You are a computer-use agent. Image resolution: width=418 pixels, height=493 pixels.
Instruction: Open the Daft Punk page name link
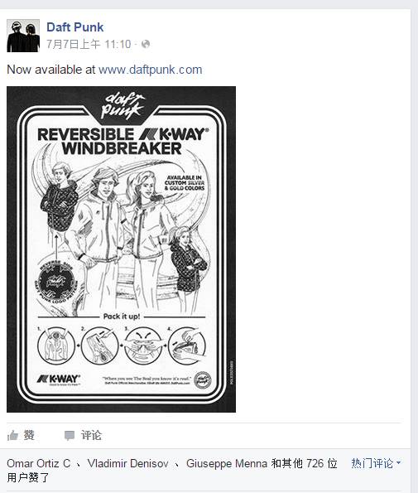75,27
